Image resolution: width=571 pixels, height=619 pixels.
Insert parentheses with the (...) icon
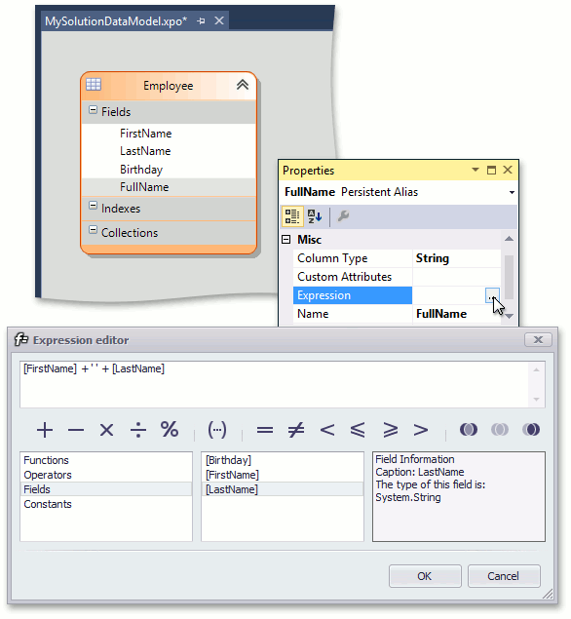(217, 430)
